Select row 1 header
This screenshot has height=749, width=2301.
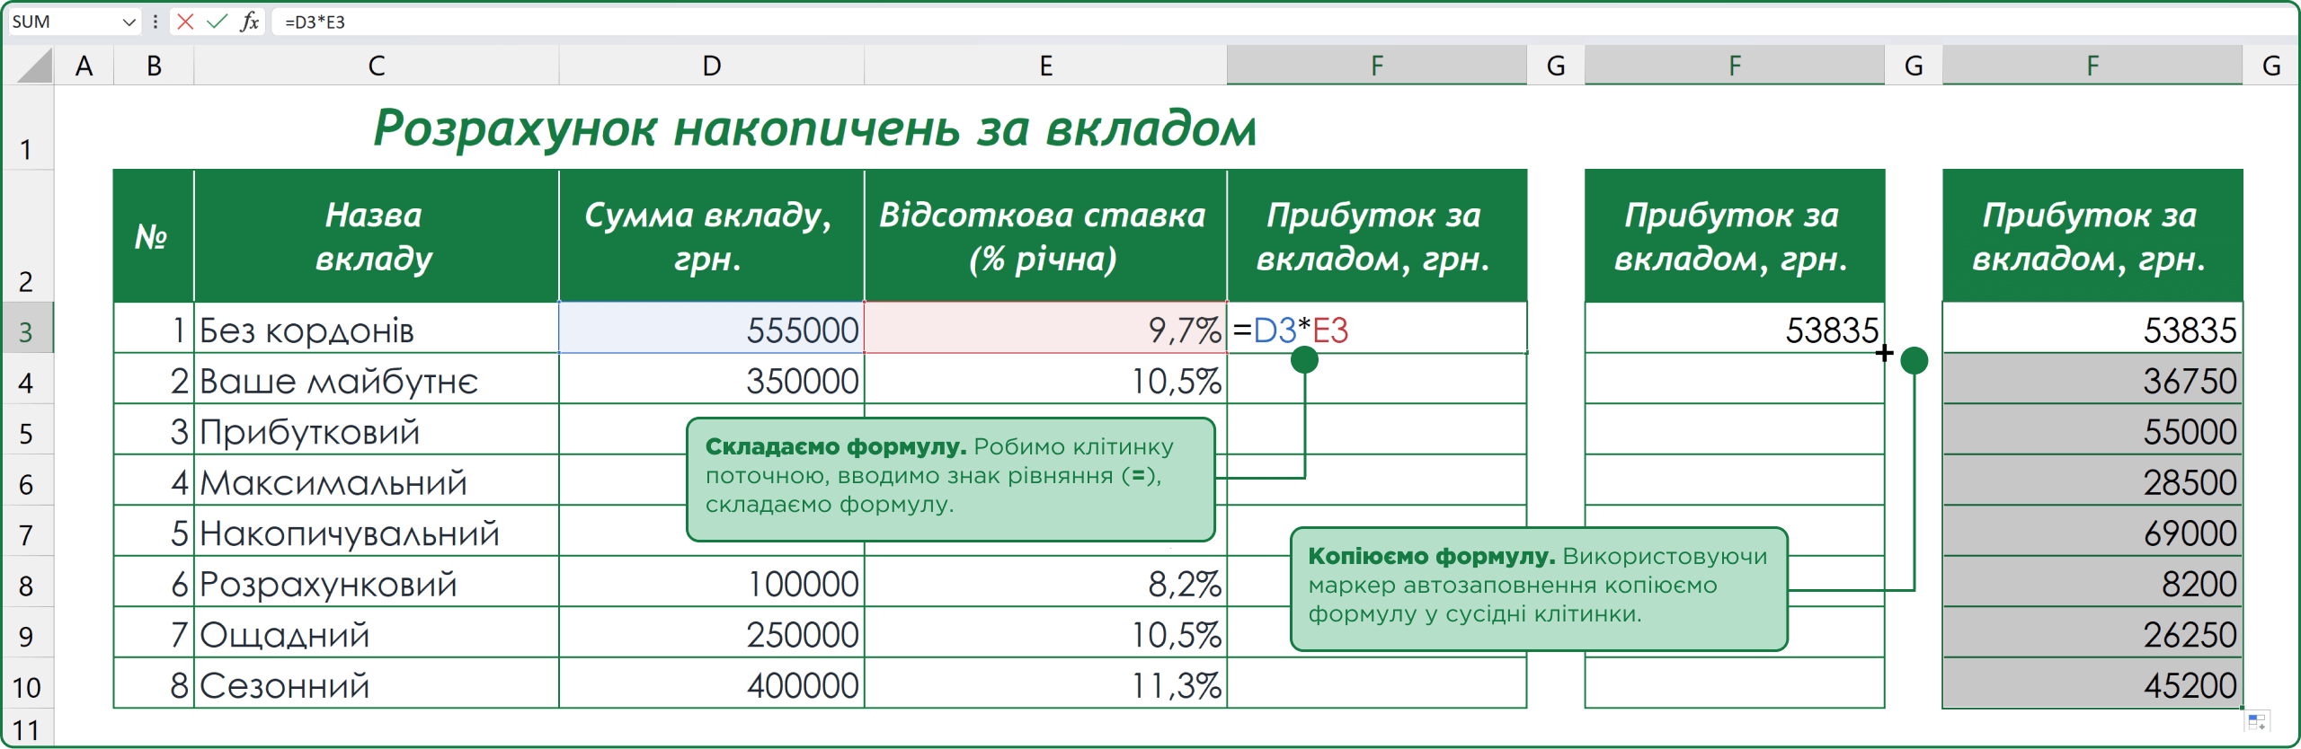tap(27, 128)
